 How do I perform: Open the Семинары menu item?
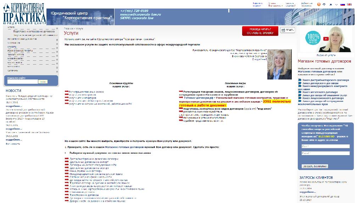[13, 70]
